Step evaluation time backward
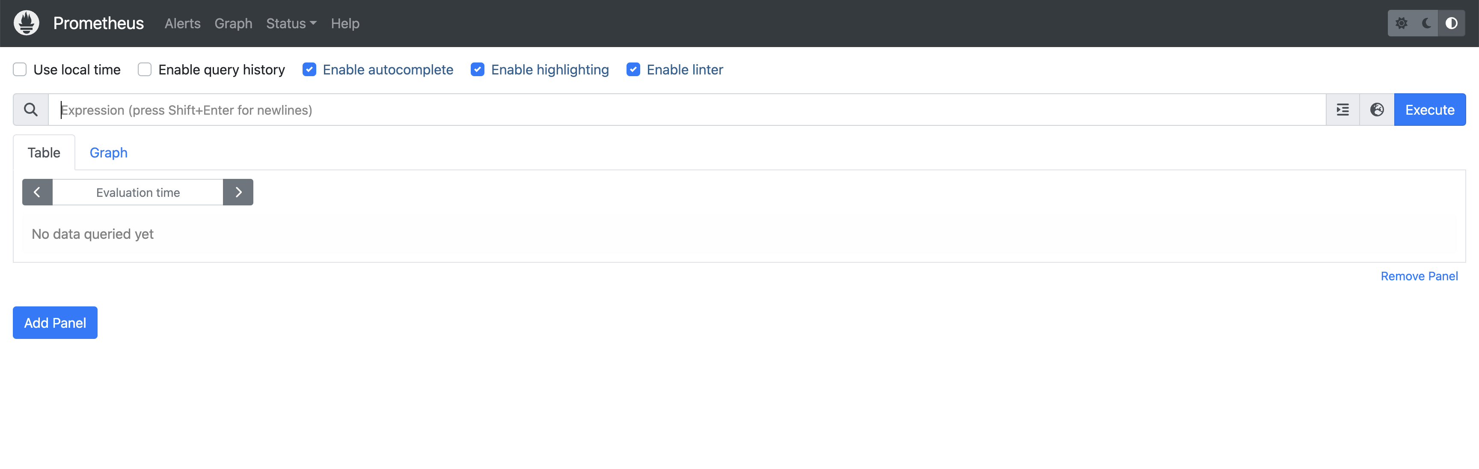The height and width of the screenshot is (469, 1479). (x=37, y=192)
